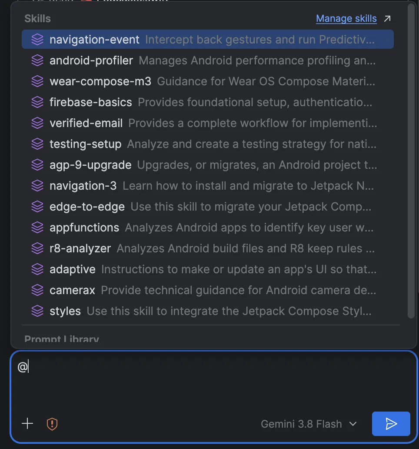The width and height of the screenshot is (419, 449).
Task: Pick the testing-setup skill name
Action: (86, 144)
